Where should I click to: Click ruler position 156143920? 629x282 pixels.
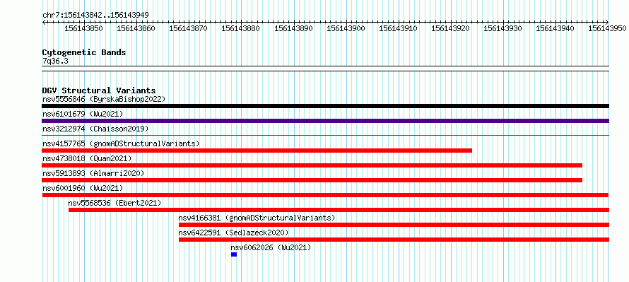click(450, 28)
